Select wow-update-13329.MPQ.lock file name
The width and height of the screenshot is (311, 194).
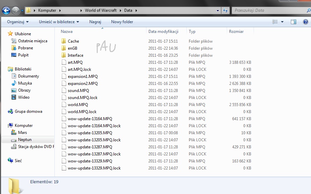[94, 168]
